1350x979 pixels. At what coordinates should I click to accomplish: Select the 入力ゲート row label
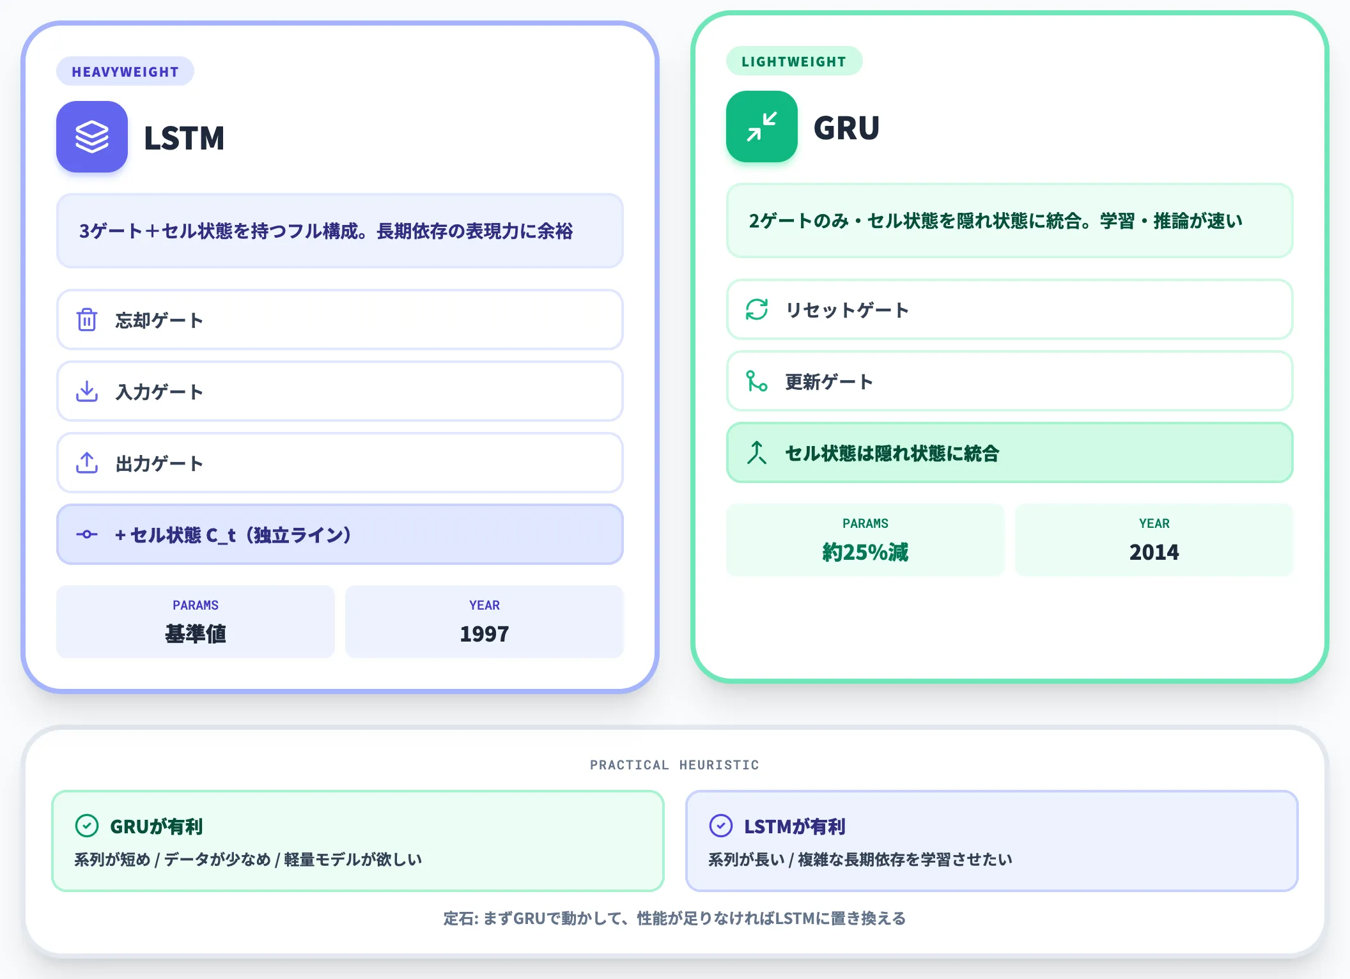[x=159, y=392]
